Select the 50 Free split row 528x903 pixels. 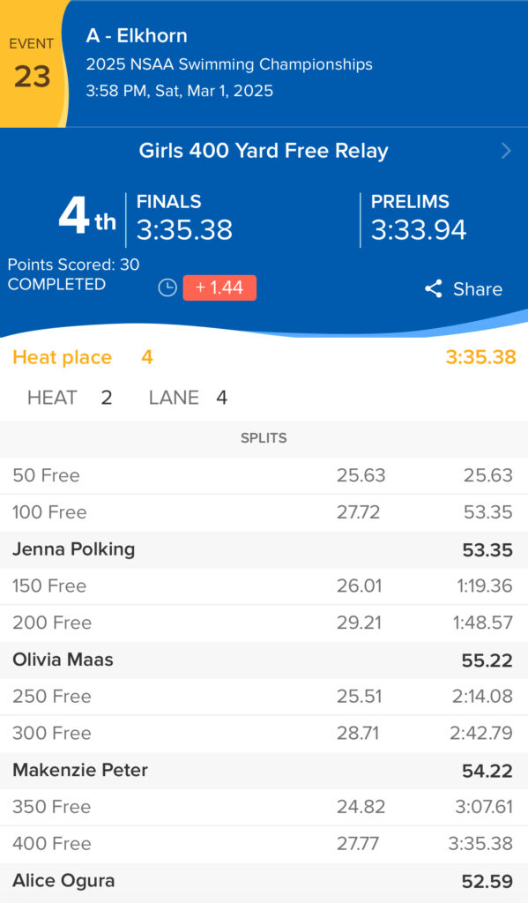[264, 475]
